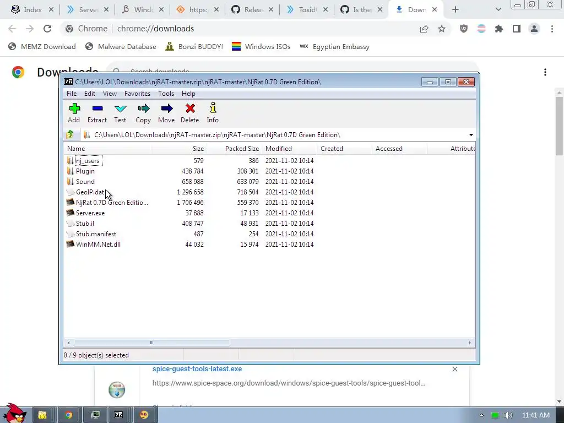Open the Help menu
The image size is (564, 423).
tap(188, 94)
